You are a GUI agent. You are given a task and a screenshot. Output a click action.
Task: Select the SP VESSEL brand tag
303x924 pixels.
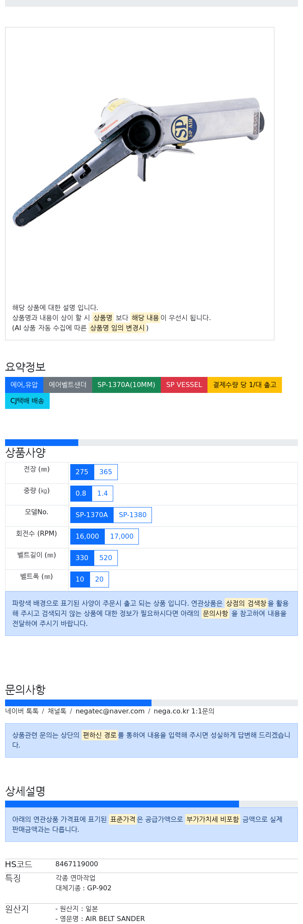point(184,385)
